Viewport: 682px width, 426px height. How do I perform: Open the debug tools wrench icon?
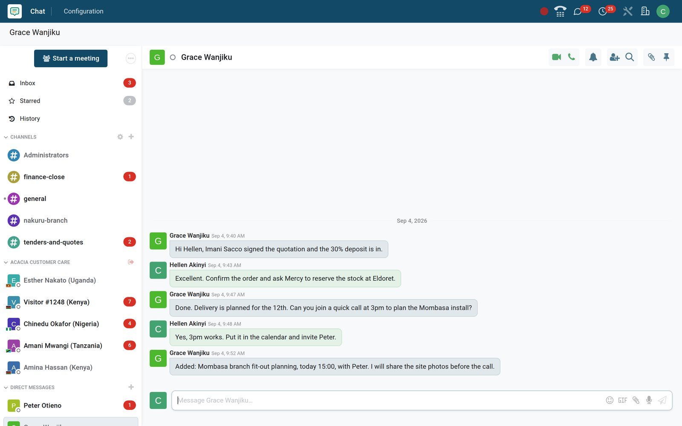pyautogui.click(x=627, y=12)
